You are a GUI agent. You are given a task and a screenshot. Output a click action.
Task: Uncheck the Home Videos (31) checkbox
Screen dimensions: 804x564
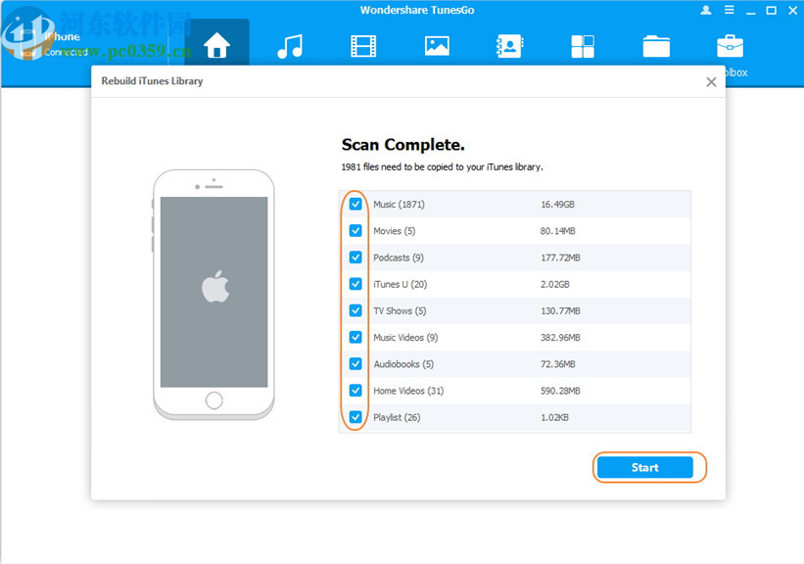click(355, 391)
